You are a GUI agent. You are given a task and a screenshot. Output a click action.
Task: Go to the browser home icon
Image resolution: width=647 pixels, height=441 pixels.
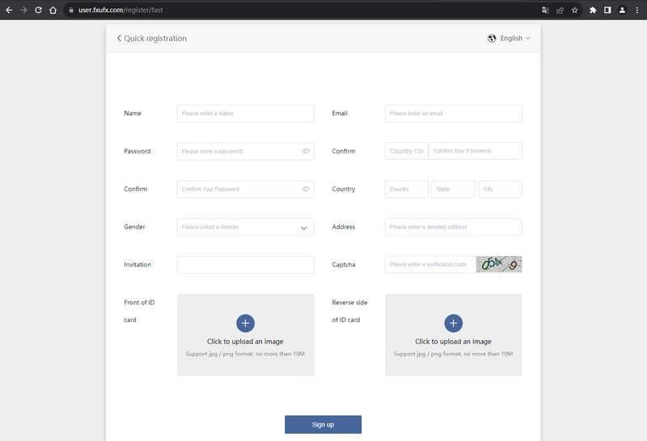point(53,10)
